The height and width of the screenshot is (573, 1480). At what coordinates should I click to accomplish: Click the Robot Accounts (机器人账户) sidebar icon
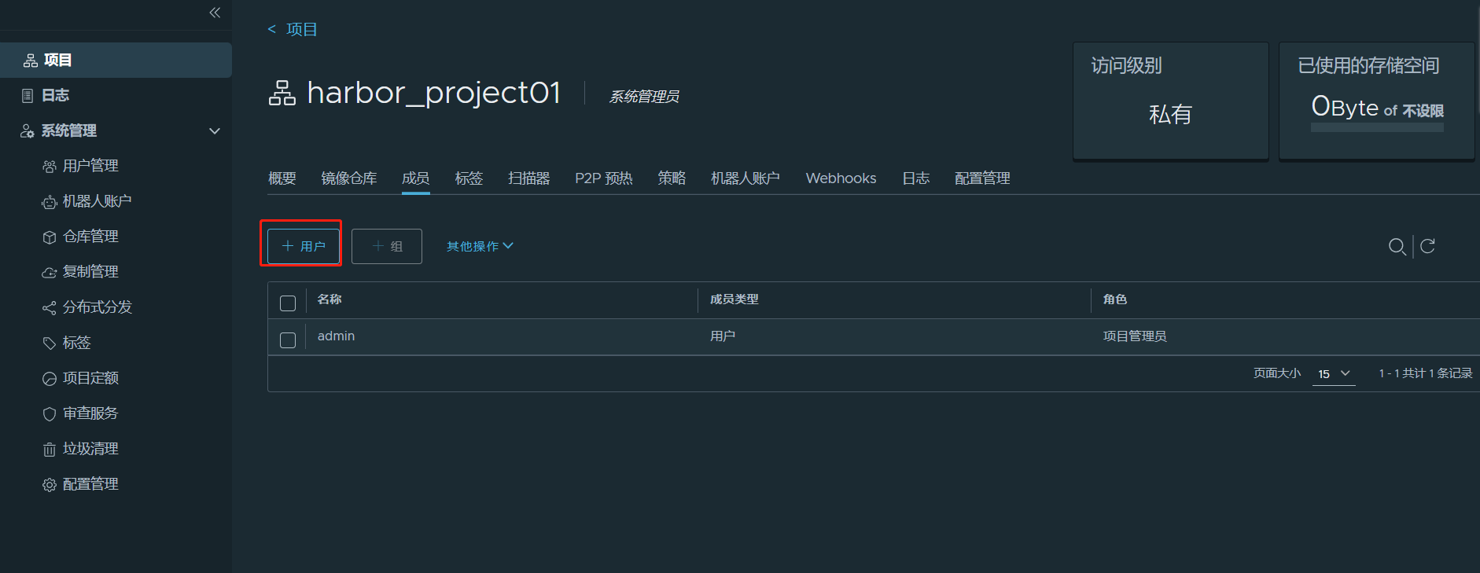point(50,202)
